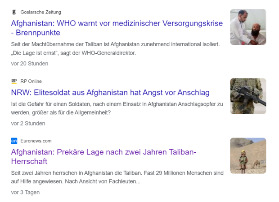Select the RP Online source name
This screenshot has width=279, height=202.
point(31,81)
